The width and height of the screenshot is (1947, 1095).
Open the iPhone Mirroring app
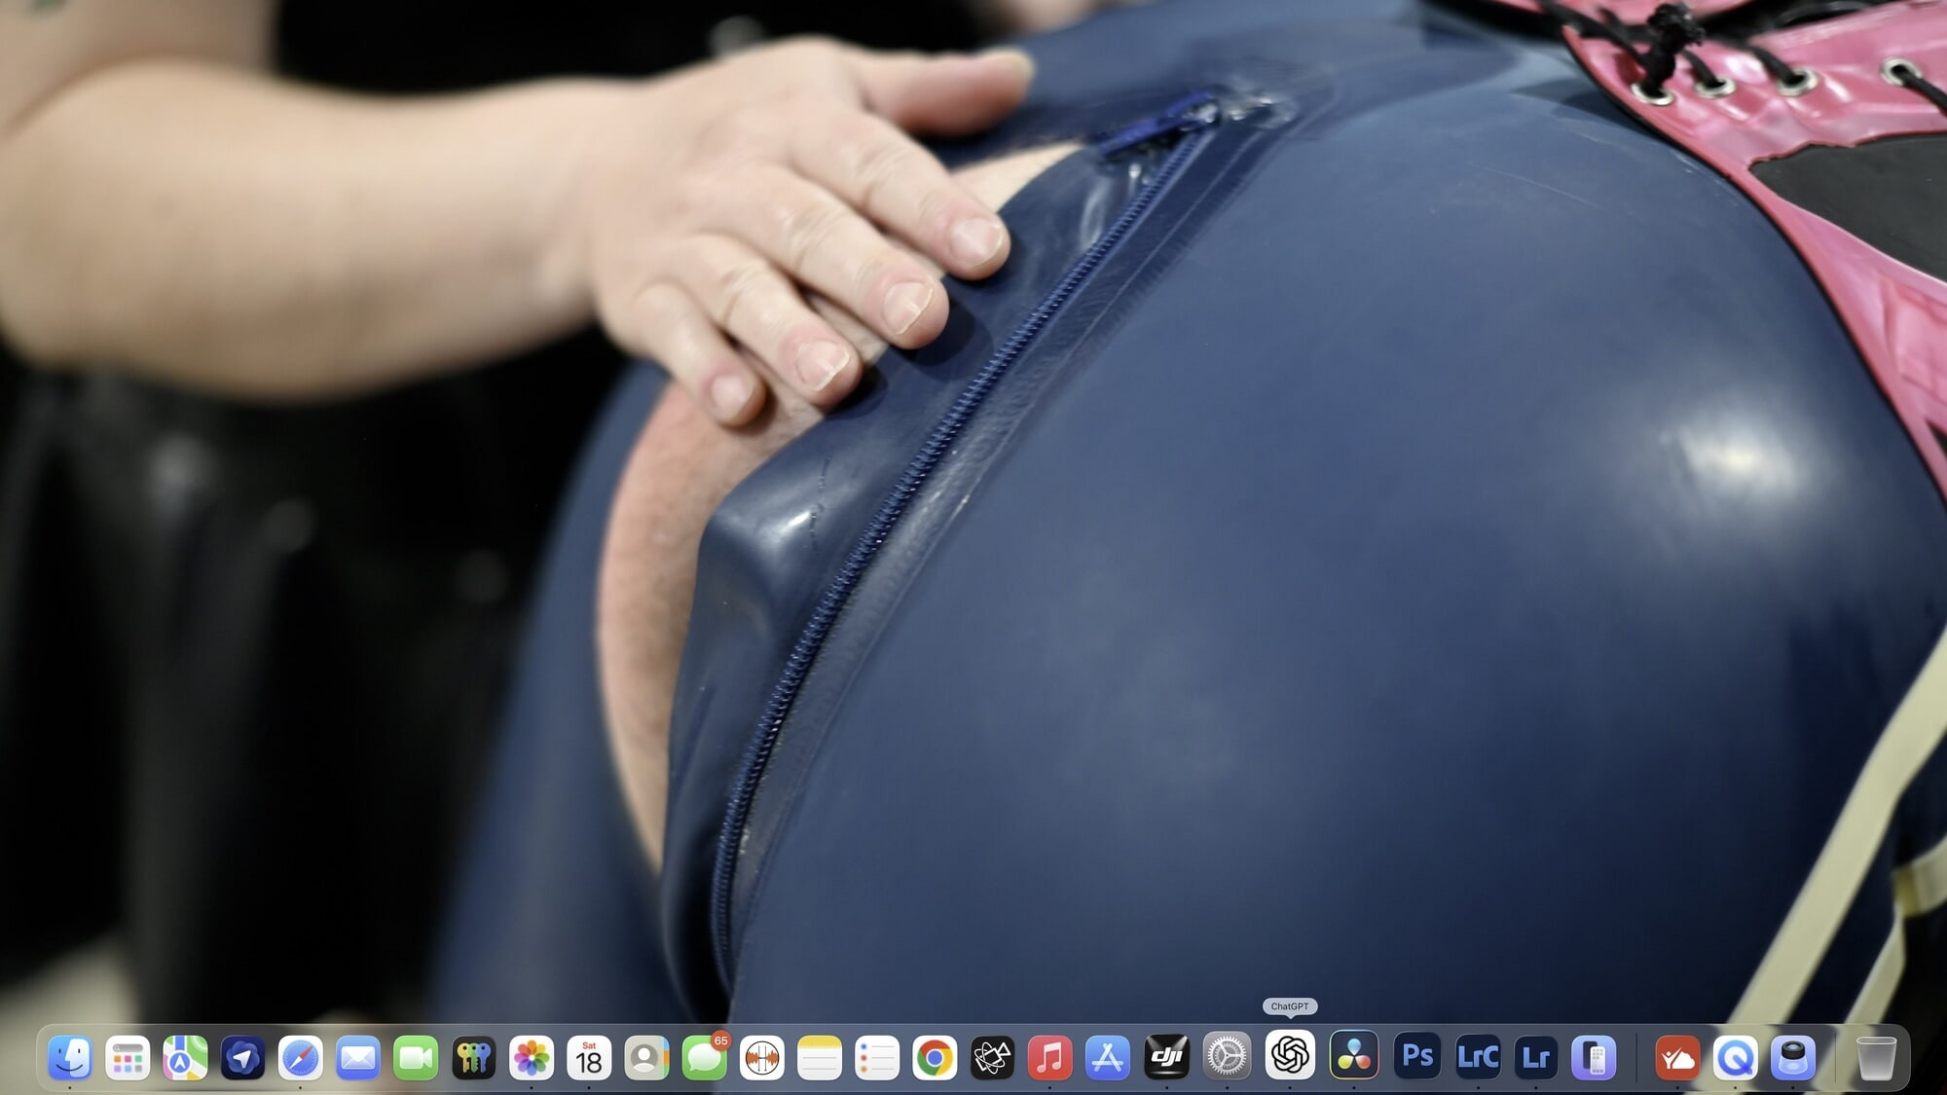(1594, 1057)
